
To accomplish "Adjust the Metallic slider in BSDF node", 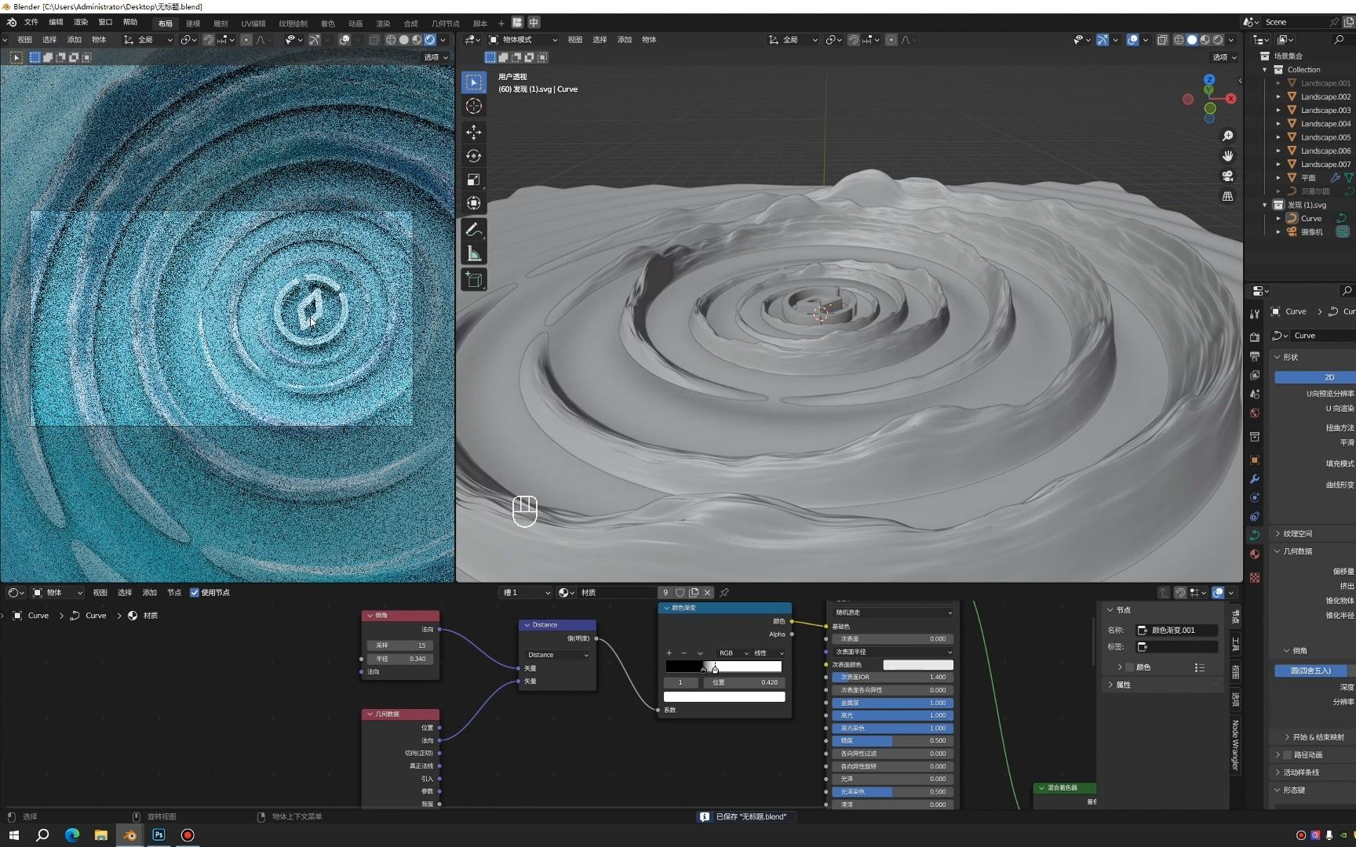I will (893, 703).
